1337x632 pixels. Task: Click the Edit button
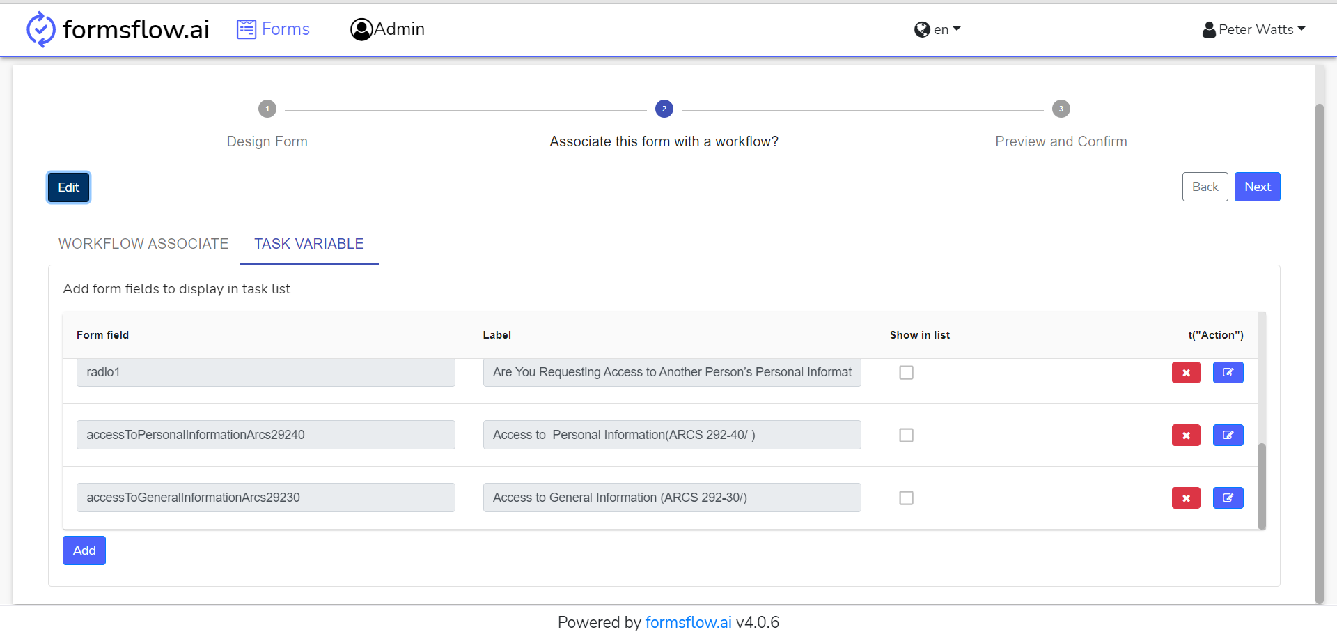coord(69,187)
